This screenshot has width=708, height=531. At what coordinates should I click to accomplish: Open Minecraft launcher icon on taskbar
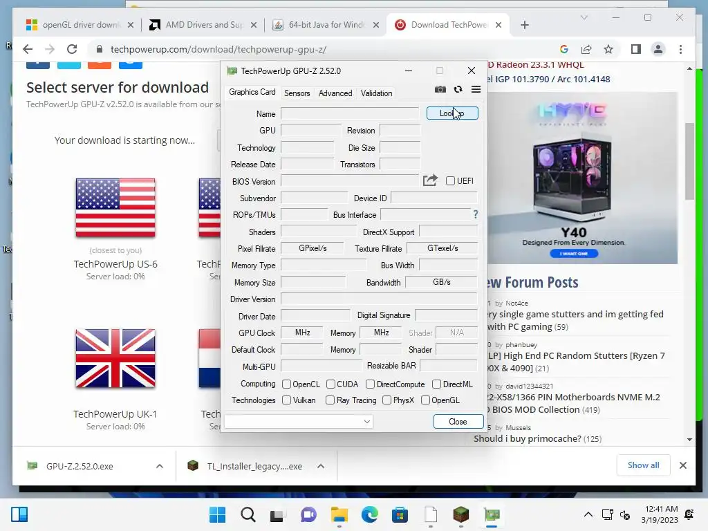[461, 514]
